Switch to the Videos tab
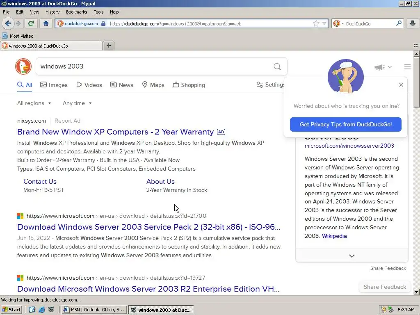Screen dimensions: 420x315 (89, 85)
